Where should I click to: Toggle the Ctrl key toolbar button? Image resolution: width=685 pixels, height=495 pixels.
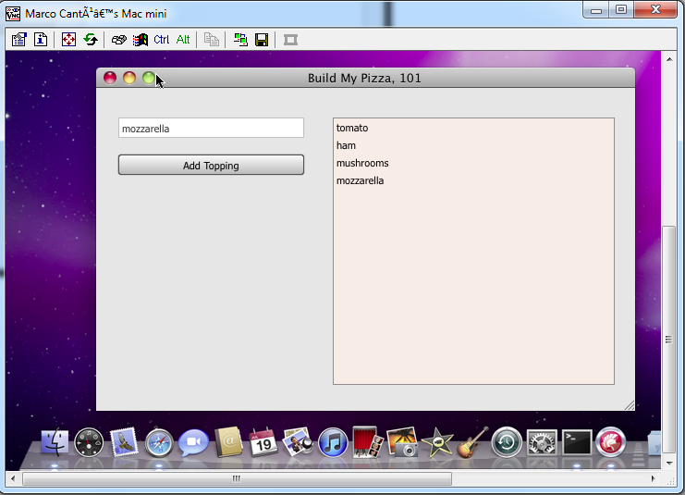(162, 40)
